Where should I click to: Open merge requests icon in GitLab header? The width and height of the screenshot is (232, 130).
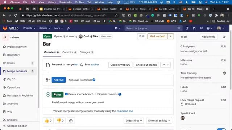[194, 28]
